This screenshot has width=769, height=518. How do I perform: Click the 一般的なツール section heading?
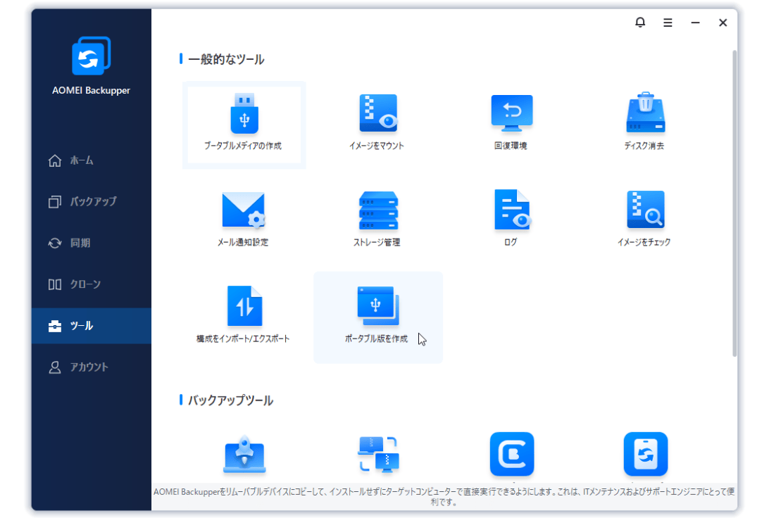(225, 60)
